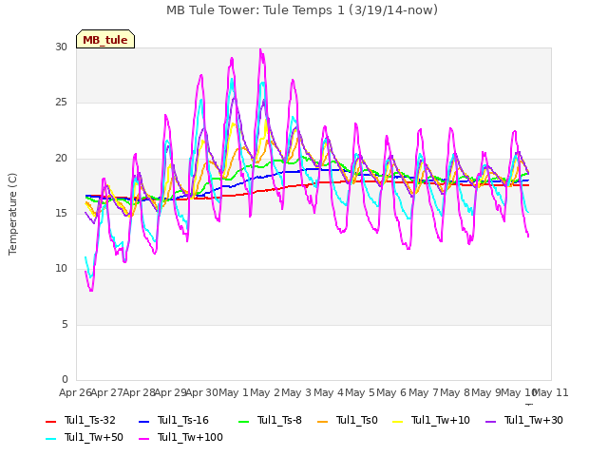Click the 5 y-axis tick label
The width and height of the screenshot is (608, 456).
coord(65,324)
